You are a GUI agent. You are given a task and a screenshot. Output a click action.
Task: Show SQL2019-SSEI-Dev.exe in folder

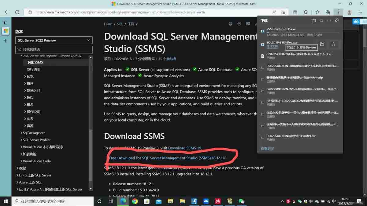(322, 44)
